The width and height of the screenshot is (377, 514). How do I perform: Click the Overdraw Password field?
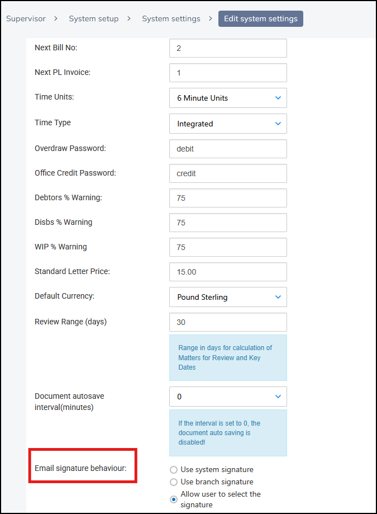pyautogui.click(x=228, y=149)
